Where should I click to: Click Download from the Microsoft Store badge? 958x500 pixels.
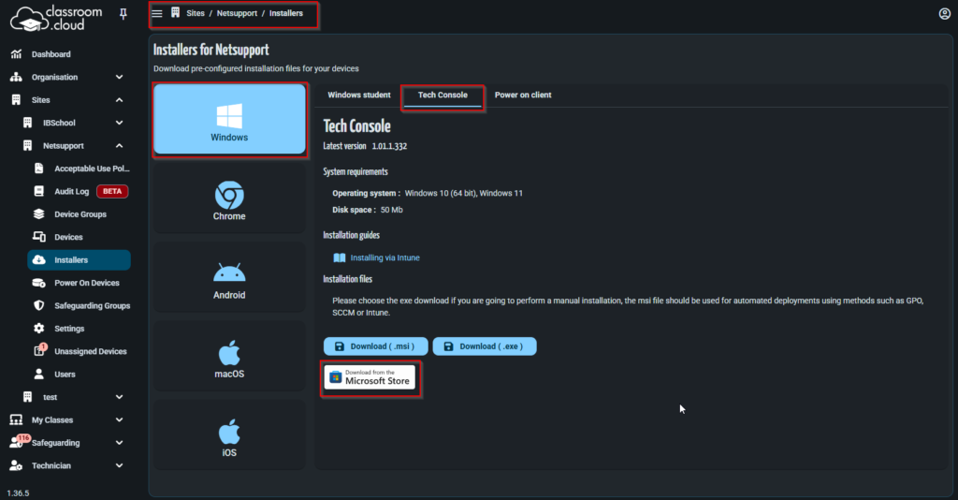tap(370, 377)
